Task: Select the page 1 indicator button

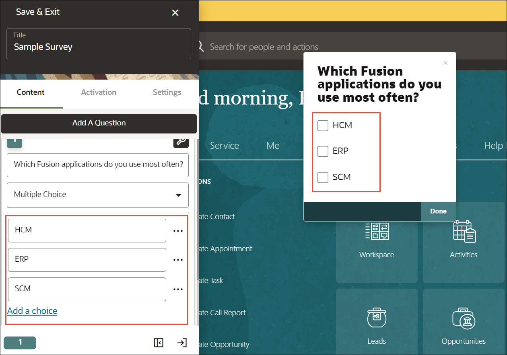Action: point(20,343)
